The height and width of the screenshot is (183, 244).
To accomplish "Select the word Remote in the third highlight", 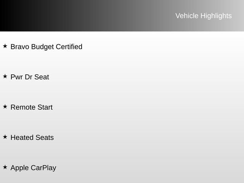I will (x=23, y=107).
